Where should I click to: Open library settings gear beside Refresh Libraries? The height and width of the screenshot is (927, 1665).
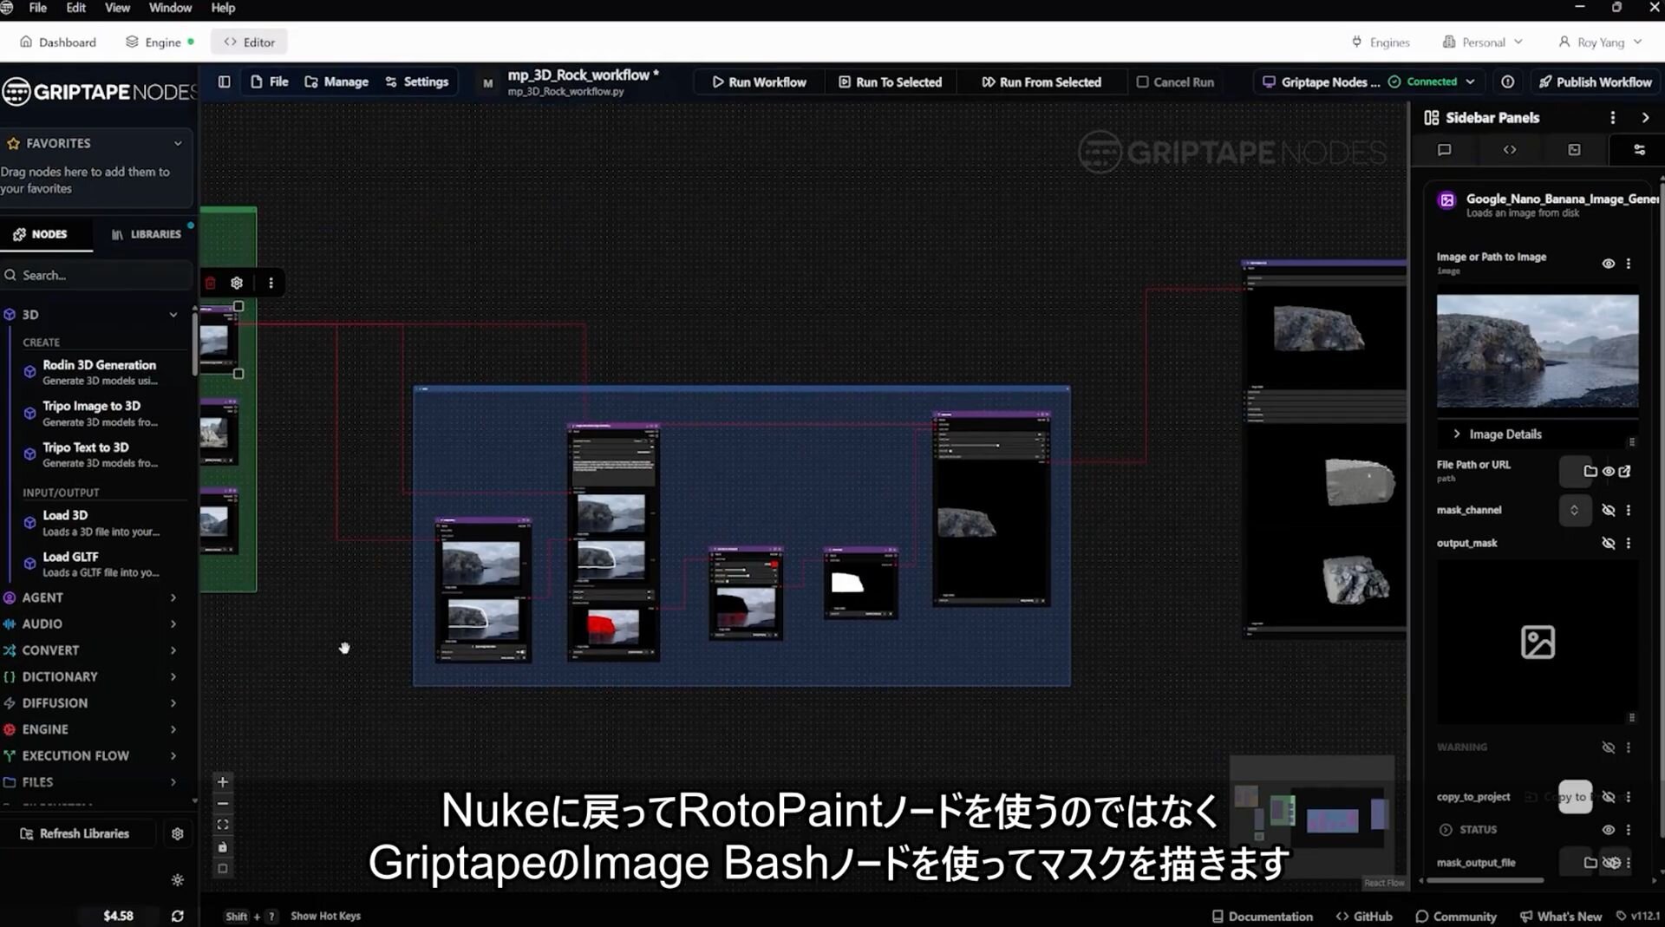pyautogui.click(x=178, y=833)
